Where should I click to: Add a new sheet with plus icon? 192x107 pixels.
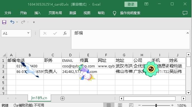click(x=63, y=98)
